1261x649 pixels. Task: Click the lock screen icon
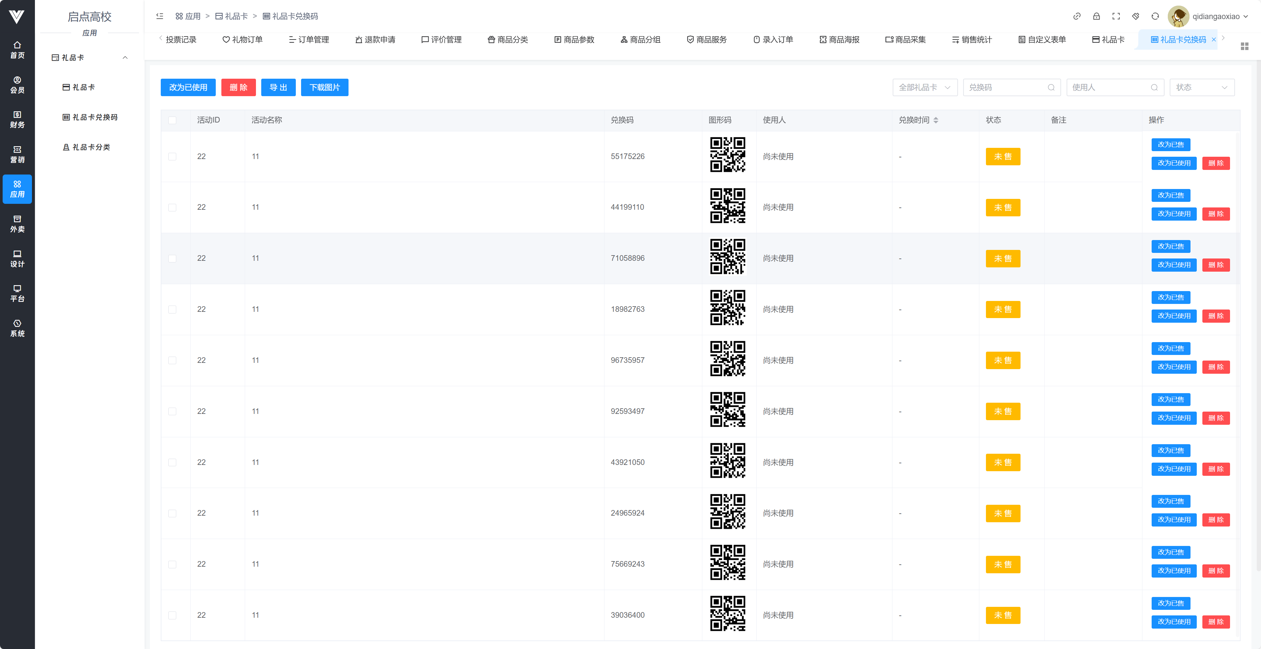pyautogui.click(x=1096, y=16)
